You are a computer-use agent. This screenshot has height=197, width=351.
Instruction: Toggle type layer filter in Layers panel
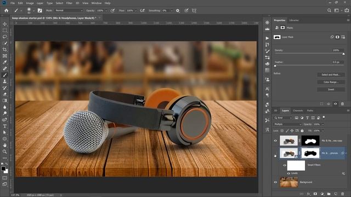307,118
